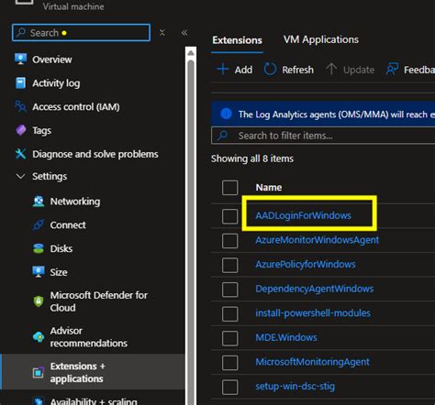Select the purple Tags icon
Screen dimensions: 435x405
pyautogui.click(x=20, y=130)
